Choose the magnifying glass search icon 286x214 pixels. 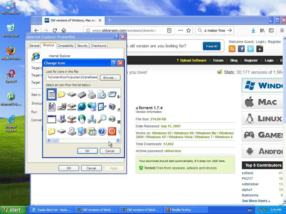pos(102,119)
